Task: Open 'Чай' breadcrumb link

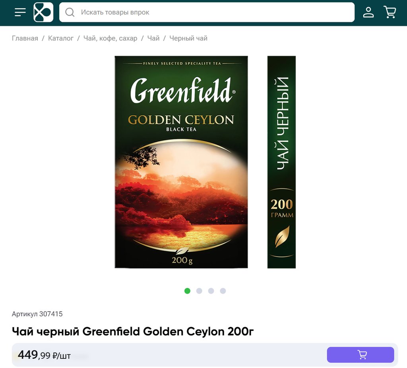Action: click(x=153, y=38)
